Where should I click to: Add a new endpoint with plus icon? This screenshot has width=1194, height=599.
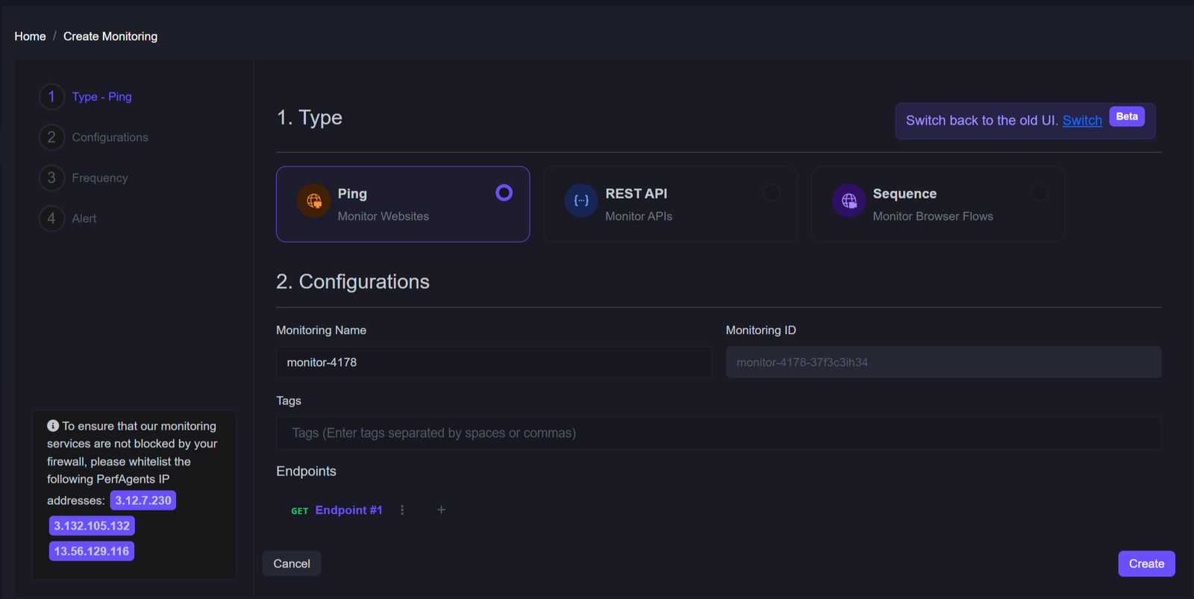[441, 510]
